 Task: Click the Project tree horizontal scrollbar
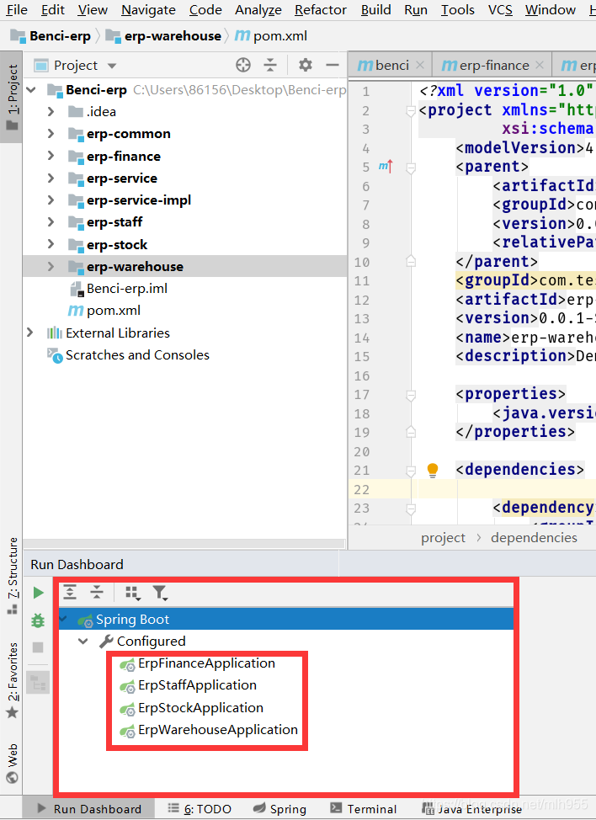(184, 544)
